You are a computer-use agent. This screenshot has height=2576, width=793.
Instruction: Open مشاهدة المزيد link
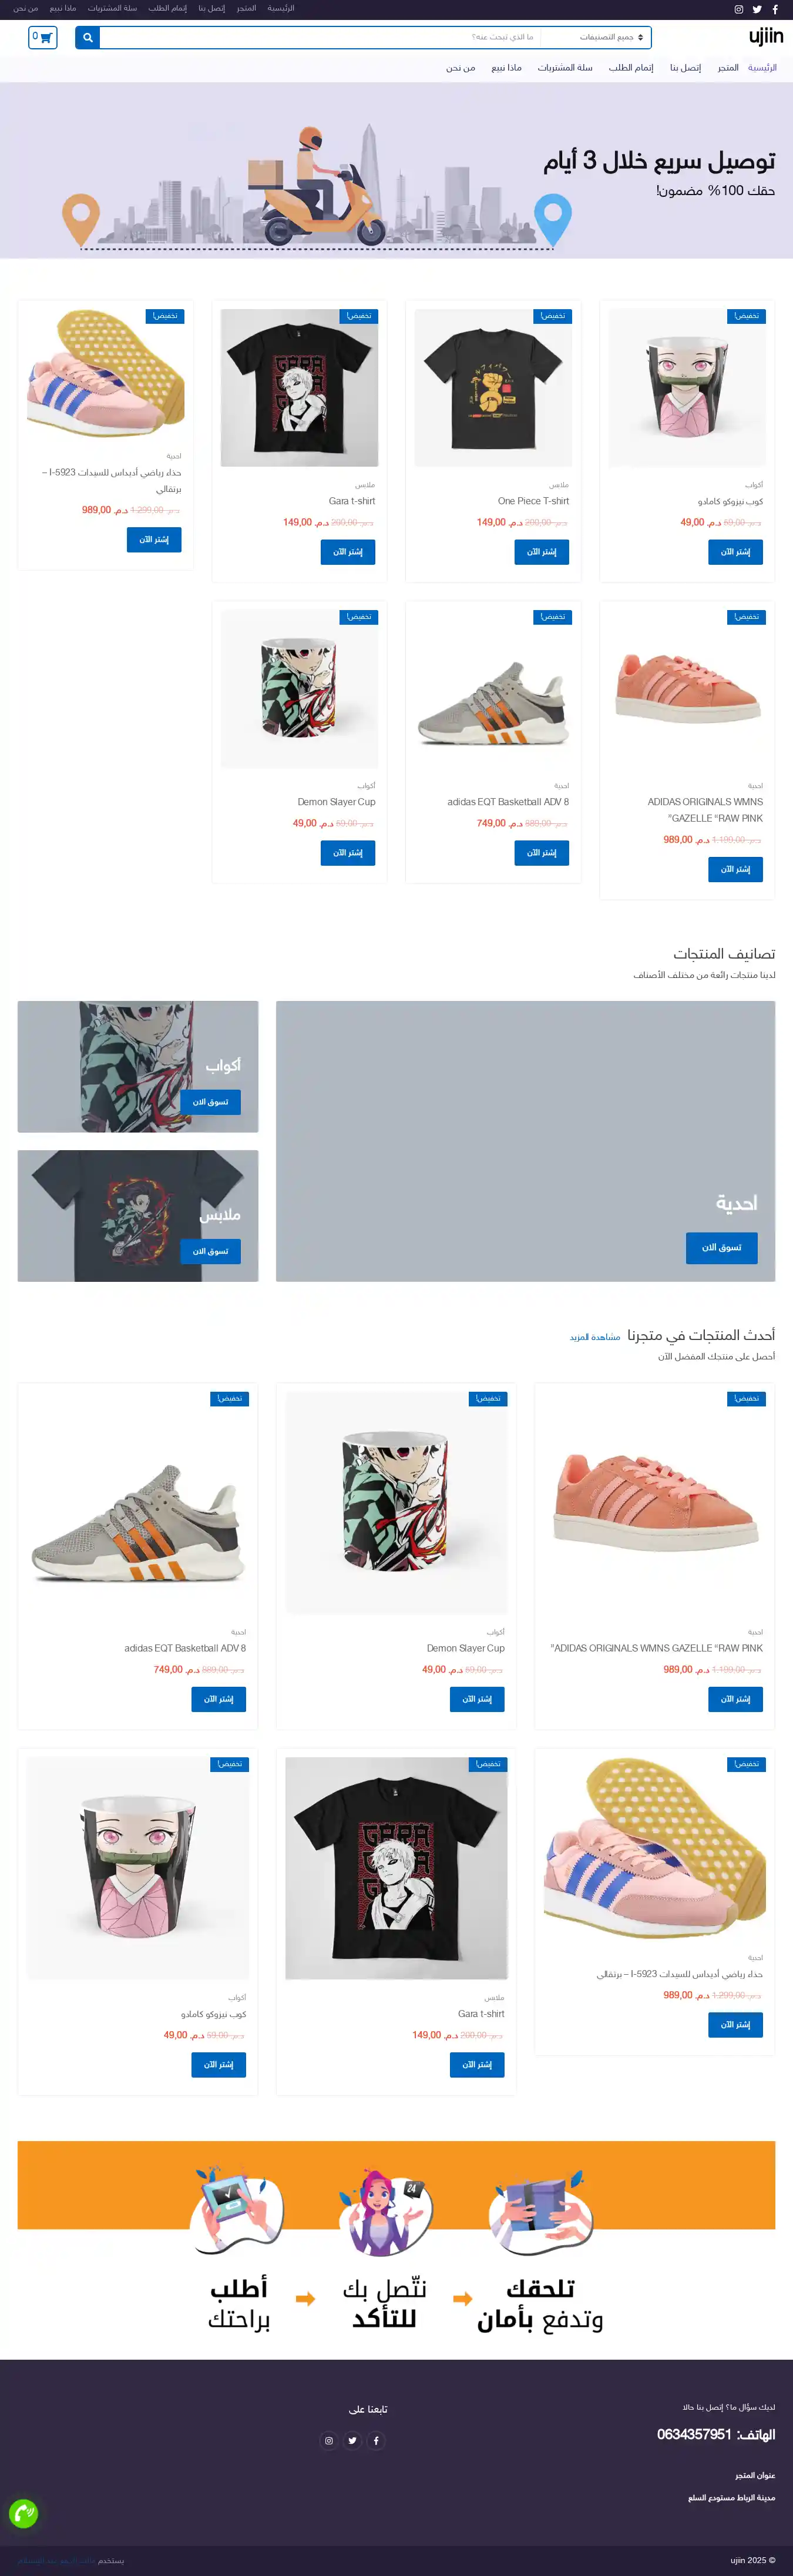595,1337
